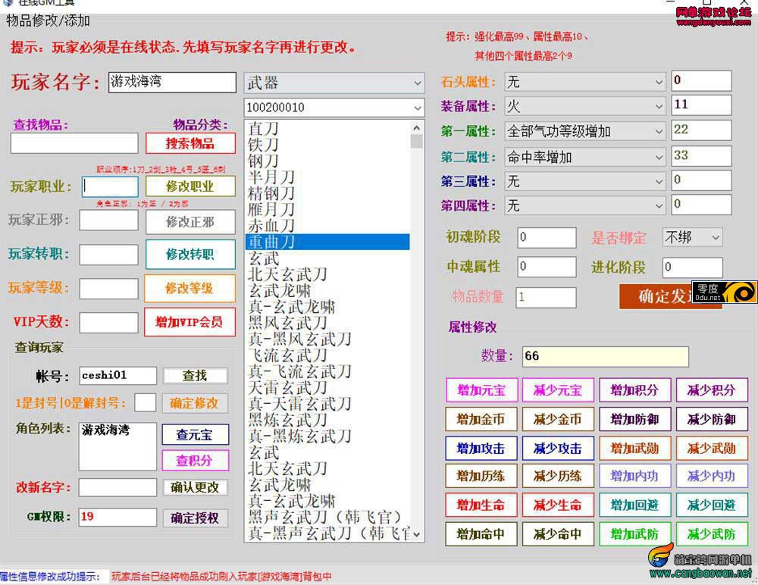Focus the 玩家职业 input field
The image size is (758, 585).
click(x=109, y=186)
